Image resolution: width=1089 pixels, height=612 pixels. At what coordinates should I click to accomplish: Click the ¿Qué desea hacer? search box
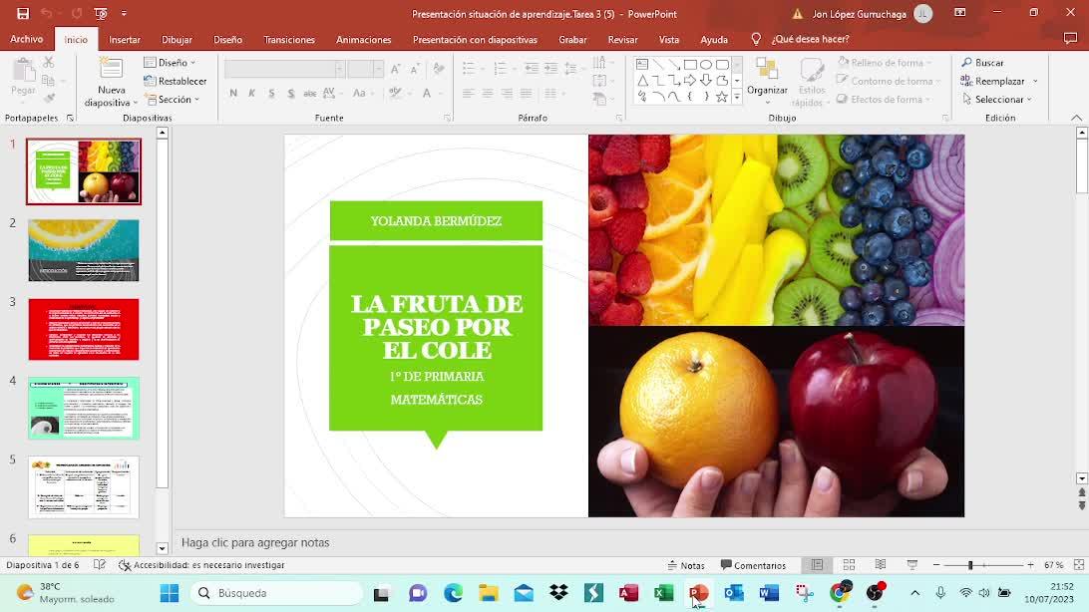(810, 40)
